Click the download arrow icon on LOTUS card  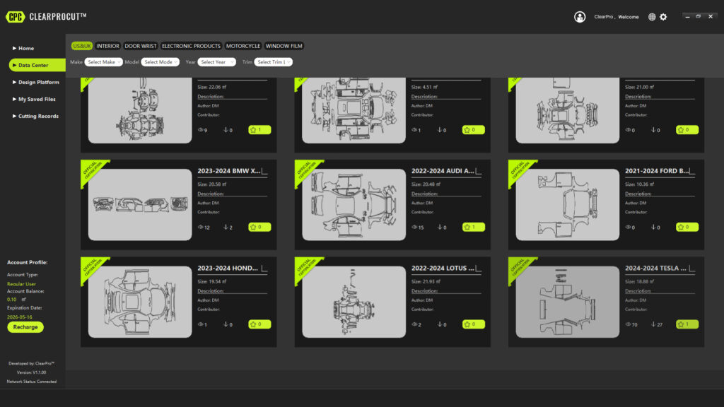coord(440,324)
